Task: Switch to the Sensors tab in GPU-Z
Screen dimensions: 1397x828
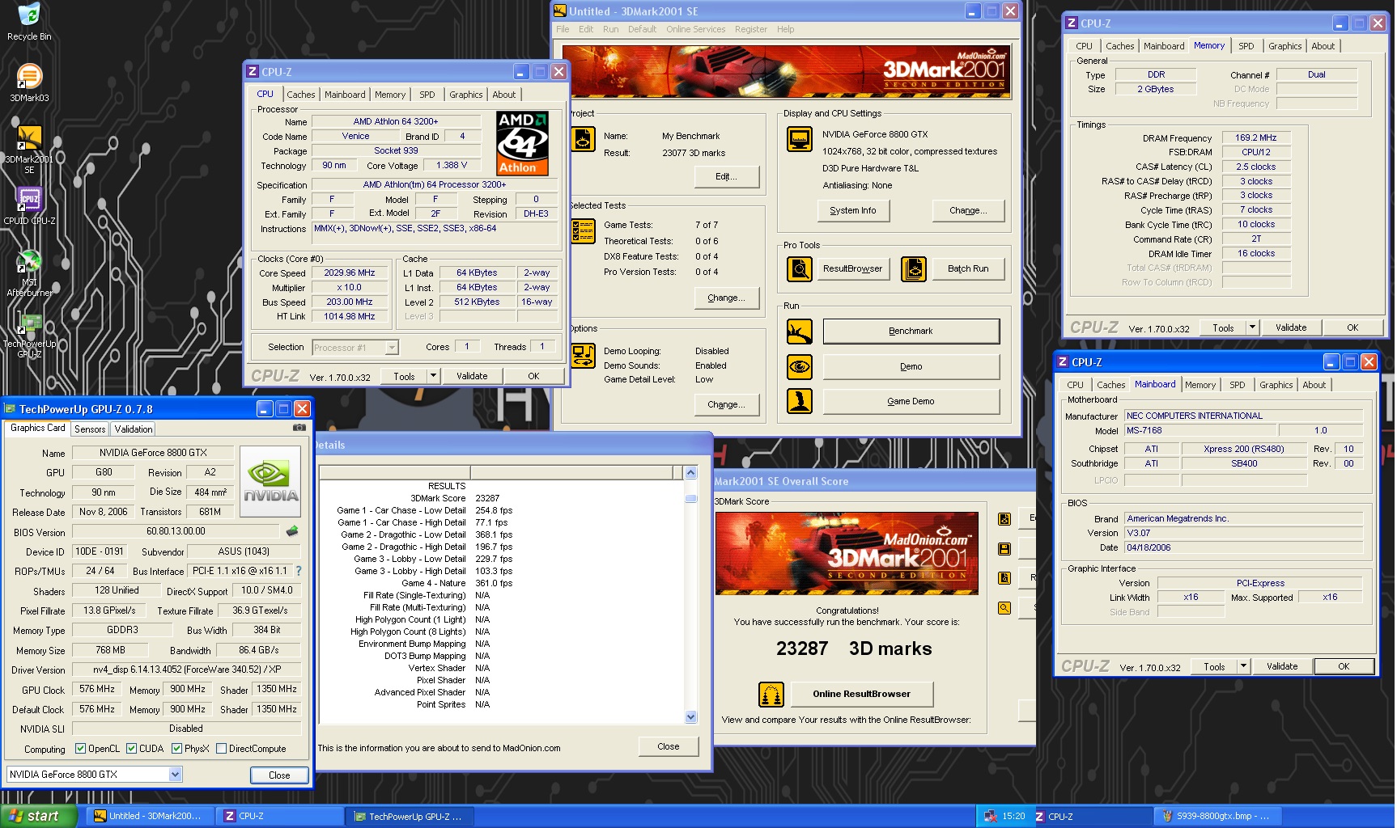Action: pos(90,429)
